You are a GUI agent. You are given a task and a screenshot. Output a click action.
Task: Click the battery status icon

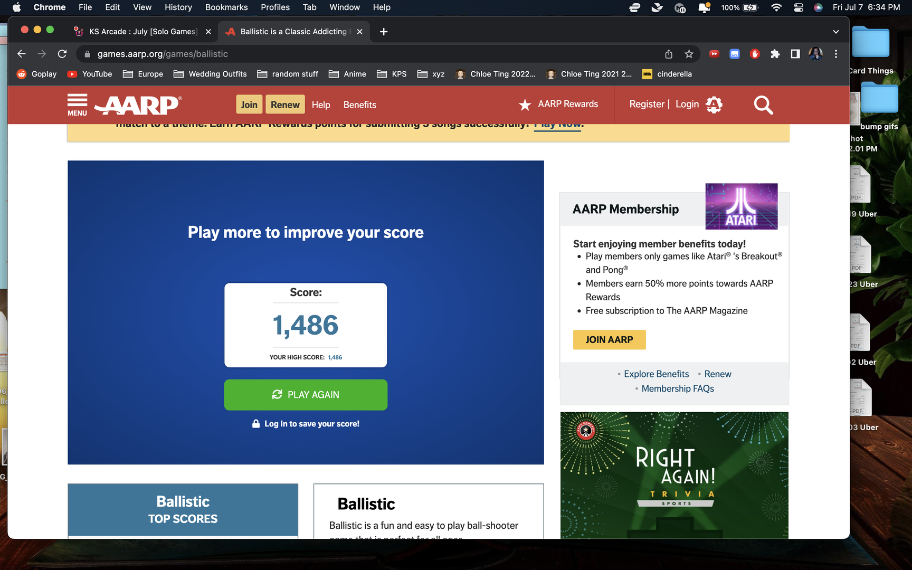(750, 7)
